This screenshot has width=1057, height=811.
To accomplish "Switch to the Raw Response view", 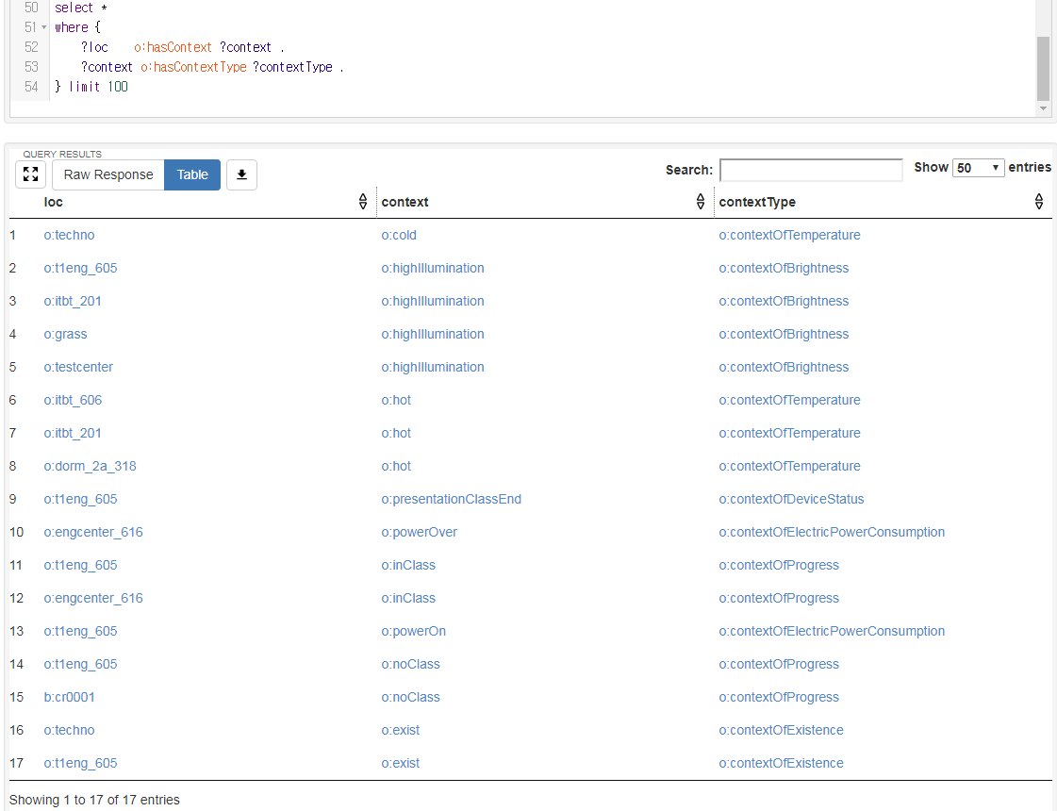I will click(x=108, y=174).
